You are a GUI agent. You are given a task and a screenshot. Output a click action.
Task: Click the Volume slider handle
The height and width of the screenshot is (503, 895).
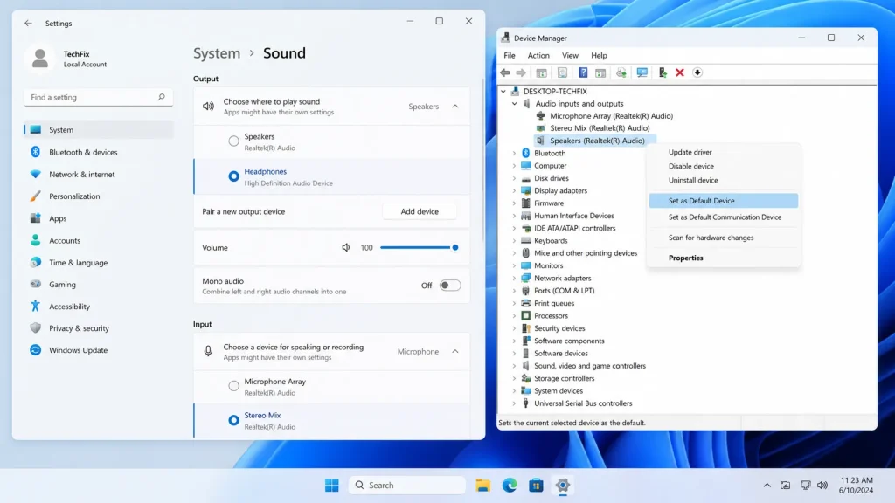(x=454, y=247)
